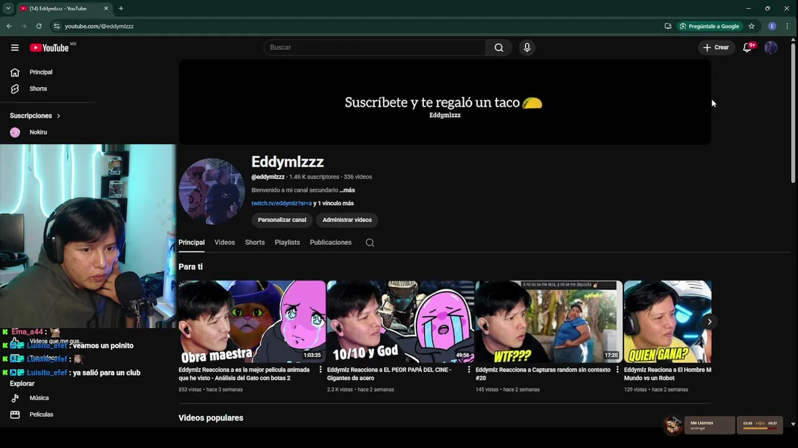Open the Obra maestra video thumbnail
This screenshot has width=798, height=448.
252,322
